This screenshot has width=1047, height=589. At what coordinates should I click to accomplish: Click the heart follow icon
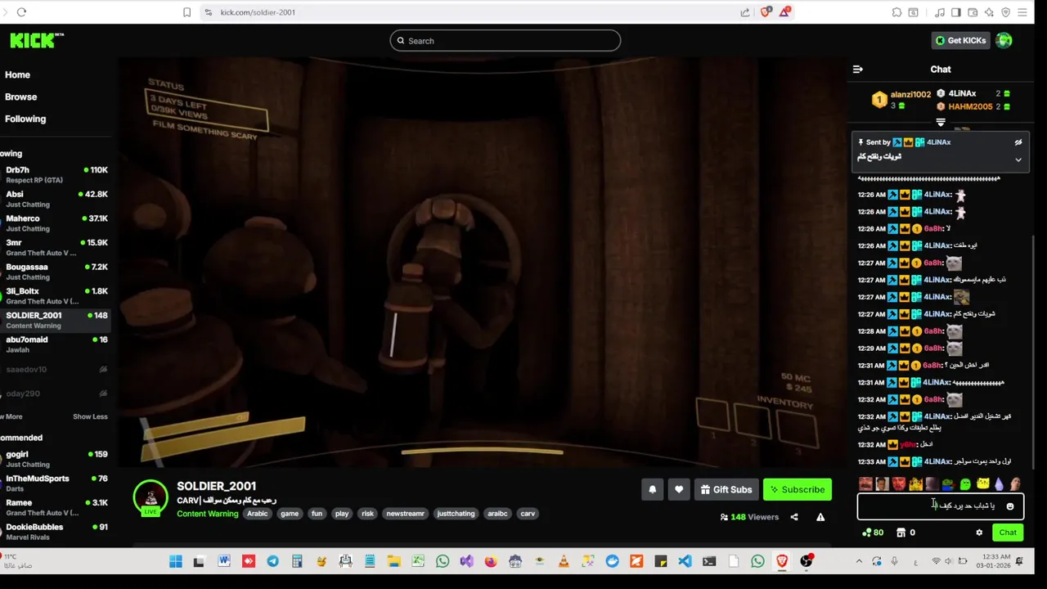[x=679, y=489]
